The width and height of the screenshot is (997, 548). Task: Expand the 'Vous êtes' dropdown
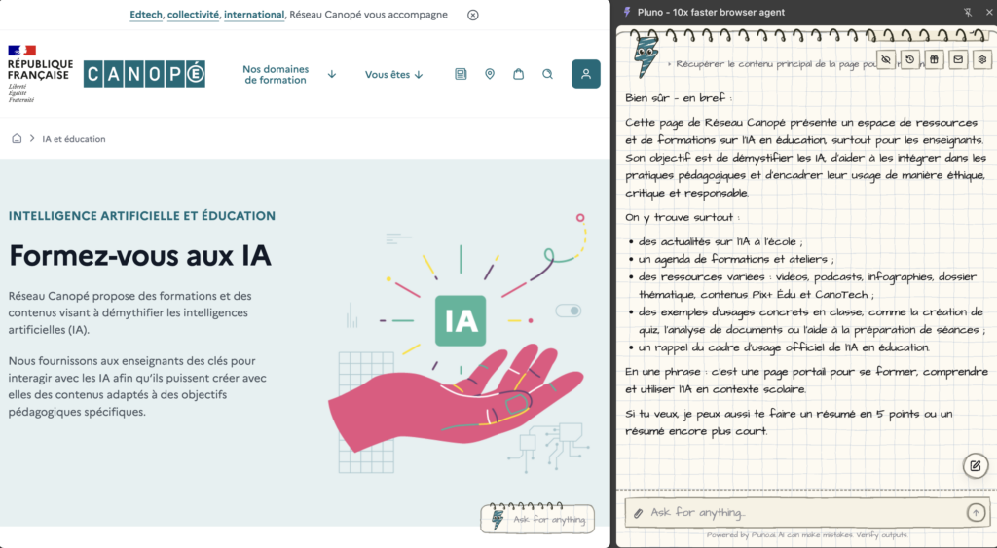(x=393, y=74)
